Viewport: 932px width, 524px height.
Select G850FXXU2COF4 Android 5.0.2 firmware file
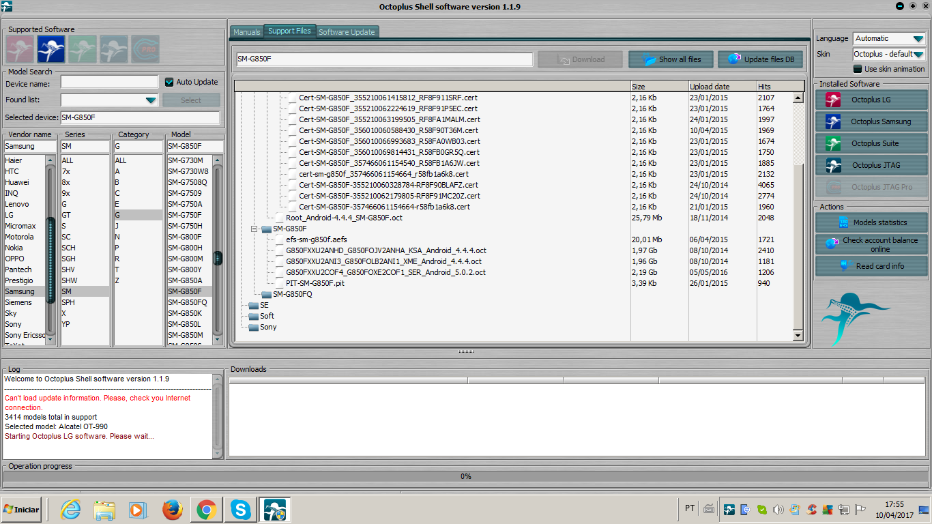click(385, 272)
